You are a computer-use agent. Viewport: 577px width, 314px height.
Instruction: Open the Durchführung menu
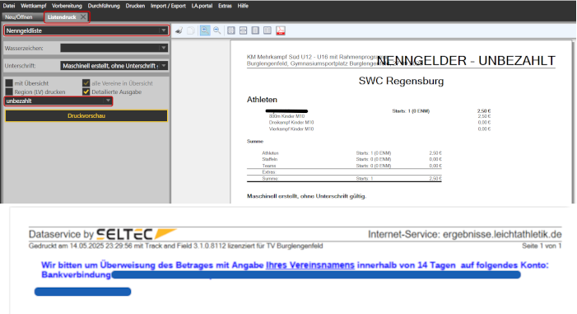104,6
